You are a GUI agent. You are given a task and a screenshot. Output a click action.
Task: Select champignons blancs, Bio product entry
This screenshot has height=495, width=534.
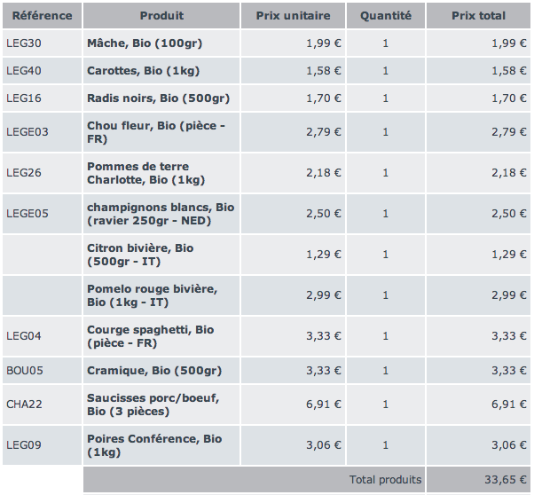[x=161, y=214]
